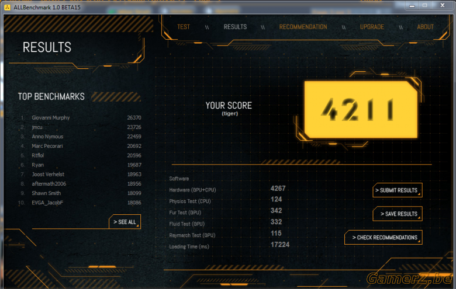Click the score 18086 beside EVGA_JacobF
The image size is (456, 289).
pos(134,203)
